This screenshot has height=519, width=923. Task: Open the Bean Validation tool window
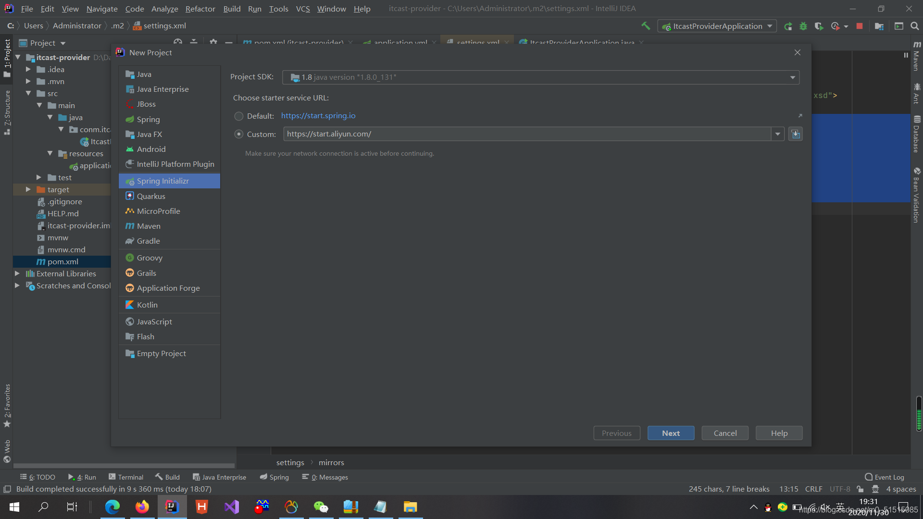point(917,195)
